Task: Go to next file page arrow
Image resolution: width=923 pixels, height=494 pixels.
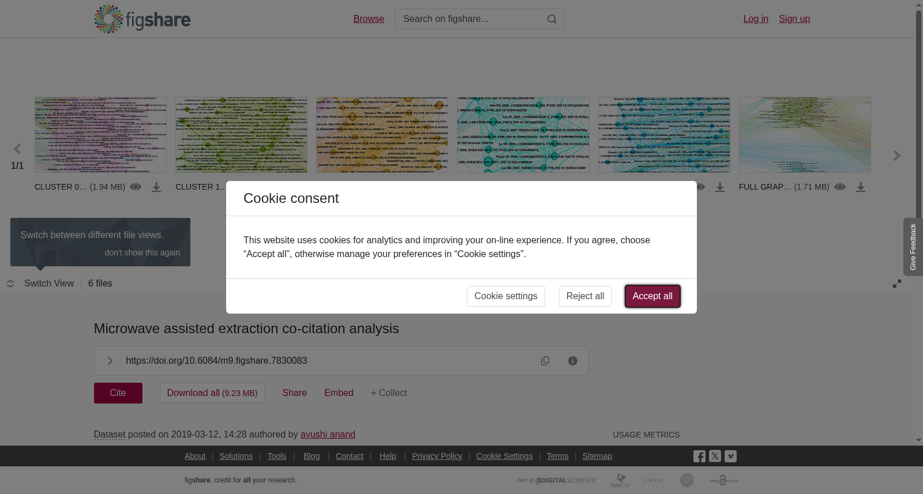Action: pos(896,156)
